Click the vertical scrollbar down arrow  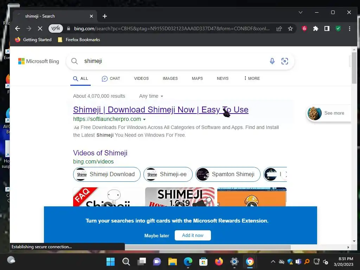point(354,241)
